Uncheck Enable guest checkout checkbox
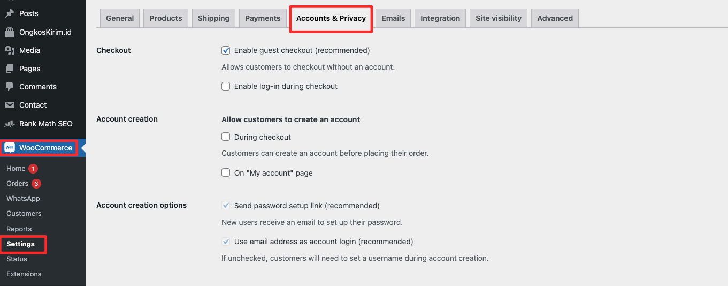Image resolution: width=728 pixels, height=286 pixels. (x=226, y=50)
